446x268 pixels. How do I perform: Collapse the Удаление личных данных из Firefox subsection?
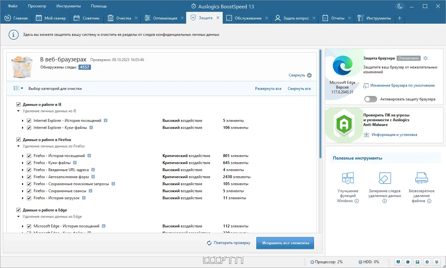pyautogui.click(x=18, y=146)
